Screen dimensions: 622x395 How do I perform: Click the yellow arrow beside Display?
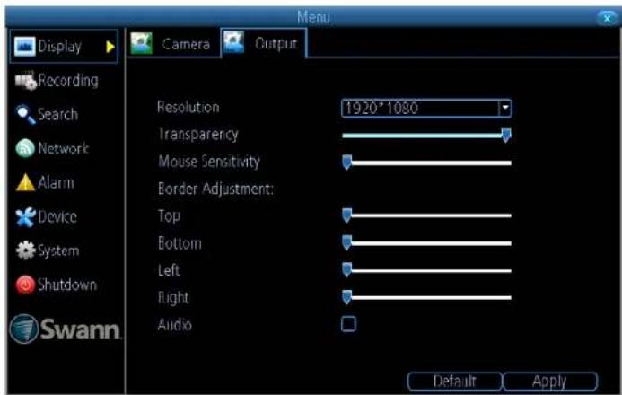[x=110, y=47]
